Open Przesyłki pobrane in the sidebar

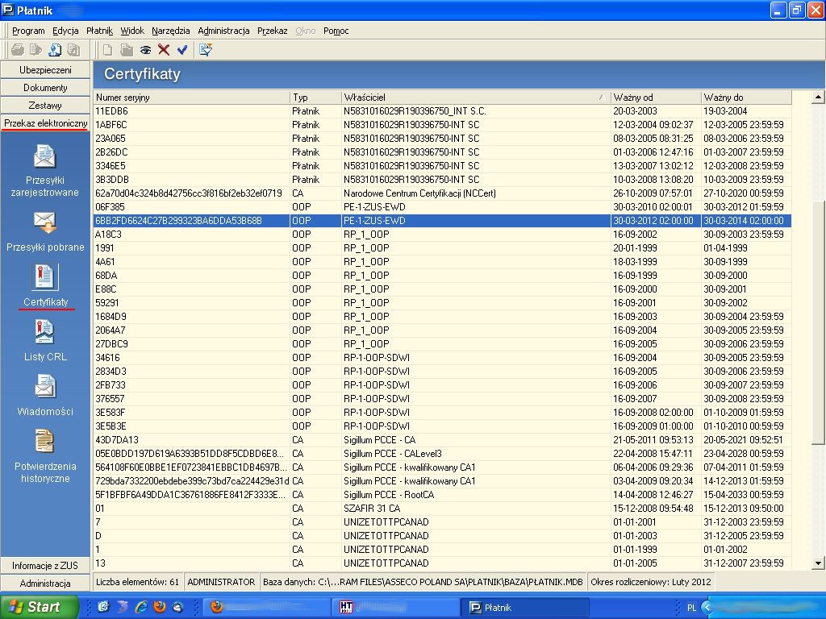point(45,231)
